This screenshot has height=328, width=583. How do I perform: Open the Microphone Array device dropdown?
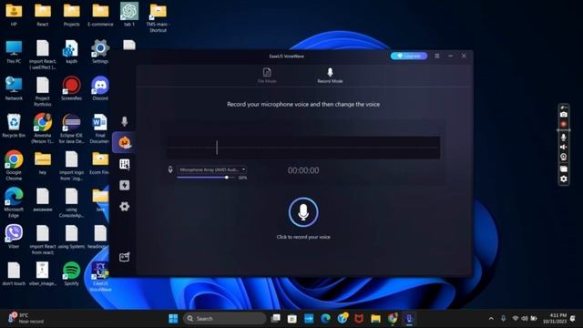click(212, 169)
